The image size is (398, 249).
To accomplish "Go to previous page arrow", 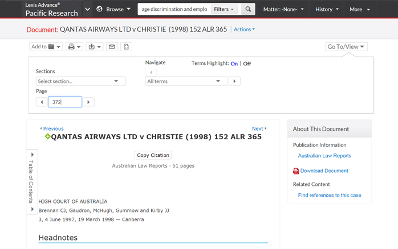I will 42,102.
